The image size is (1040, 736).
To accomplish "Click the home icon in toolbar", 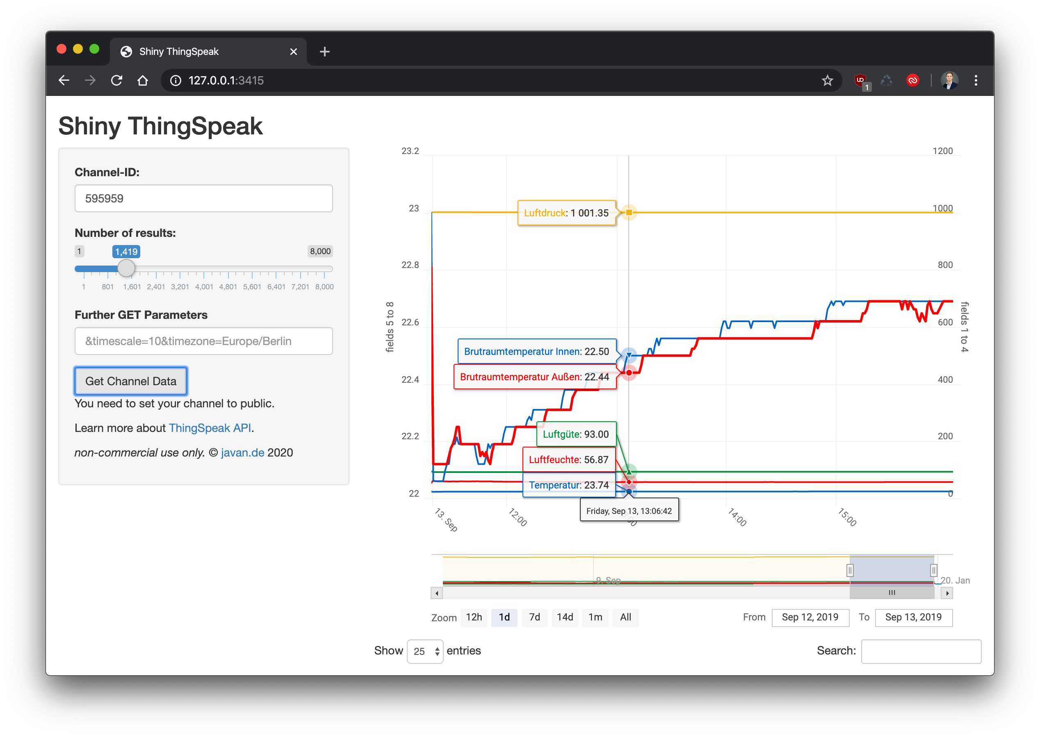I will click(143, 80).
